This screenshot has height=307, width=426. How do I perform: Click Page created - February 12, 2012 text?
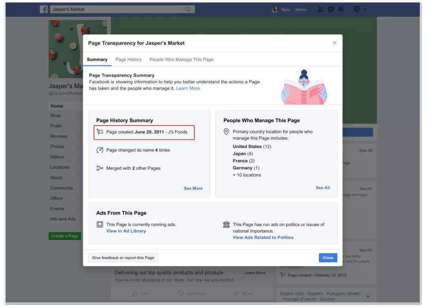317,275
